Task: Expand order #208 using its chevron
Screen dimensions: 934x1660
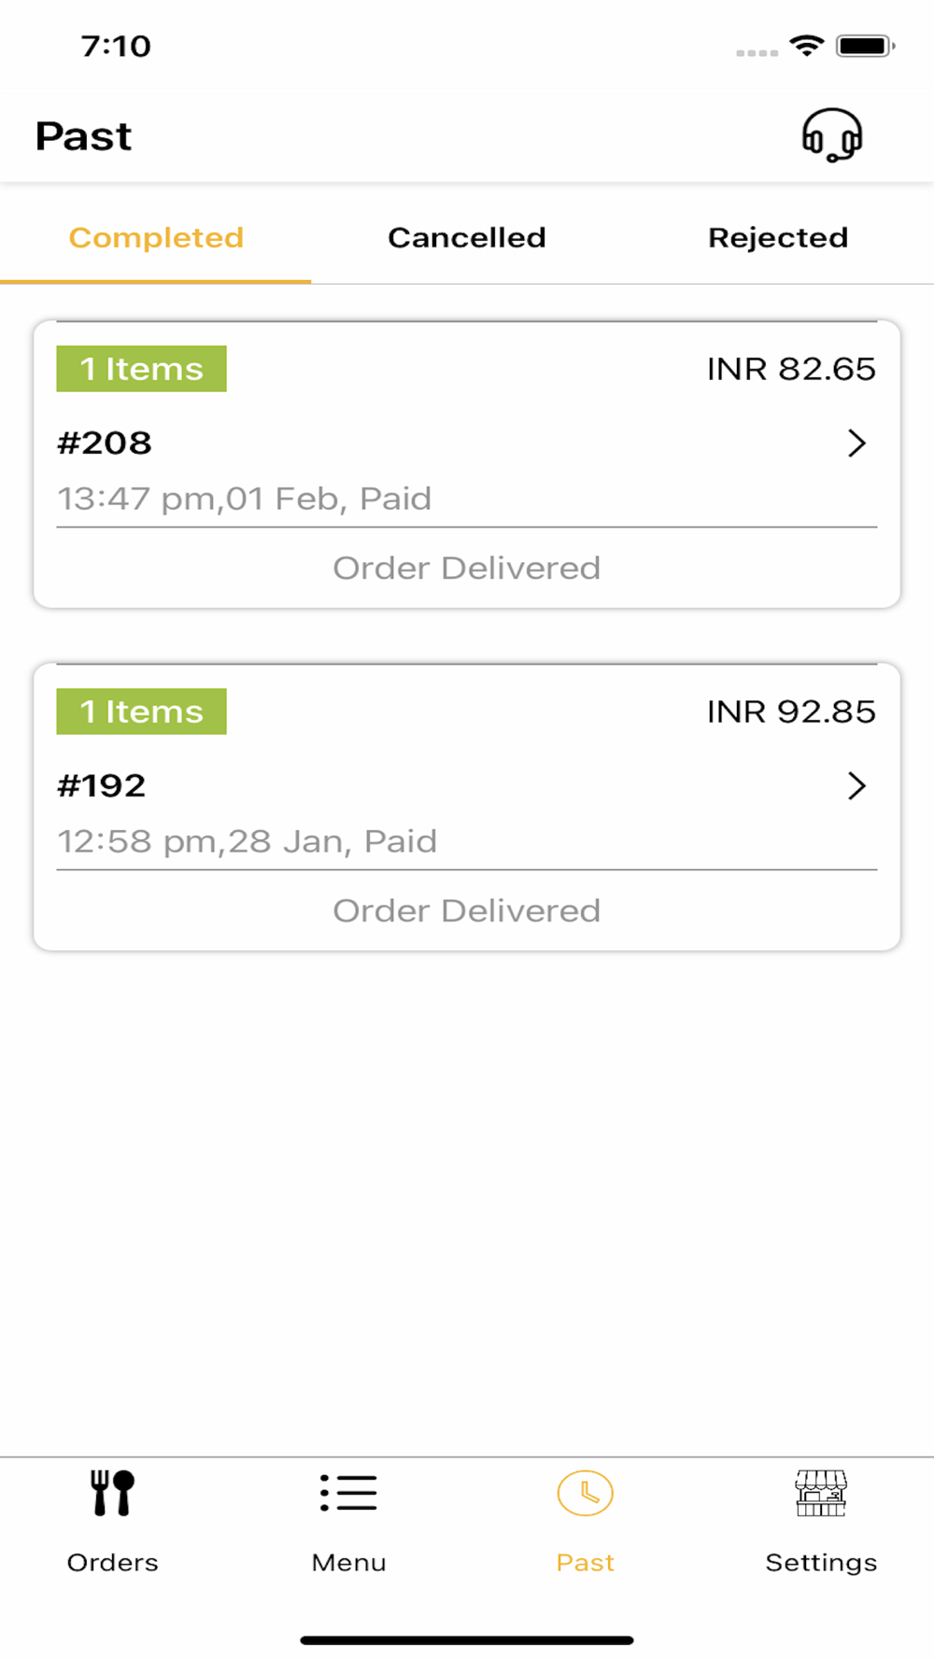Action: (856, 443)
